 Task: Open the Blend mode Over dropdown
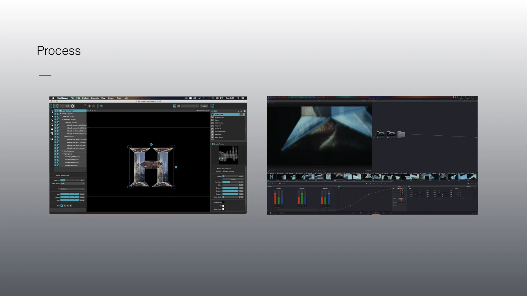[72, 183]
